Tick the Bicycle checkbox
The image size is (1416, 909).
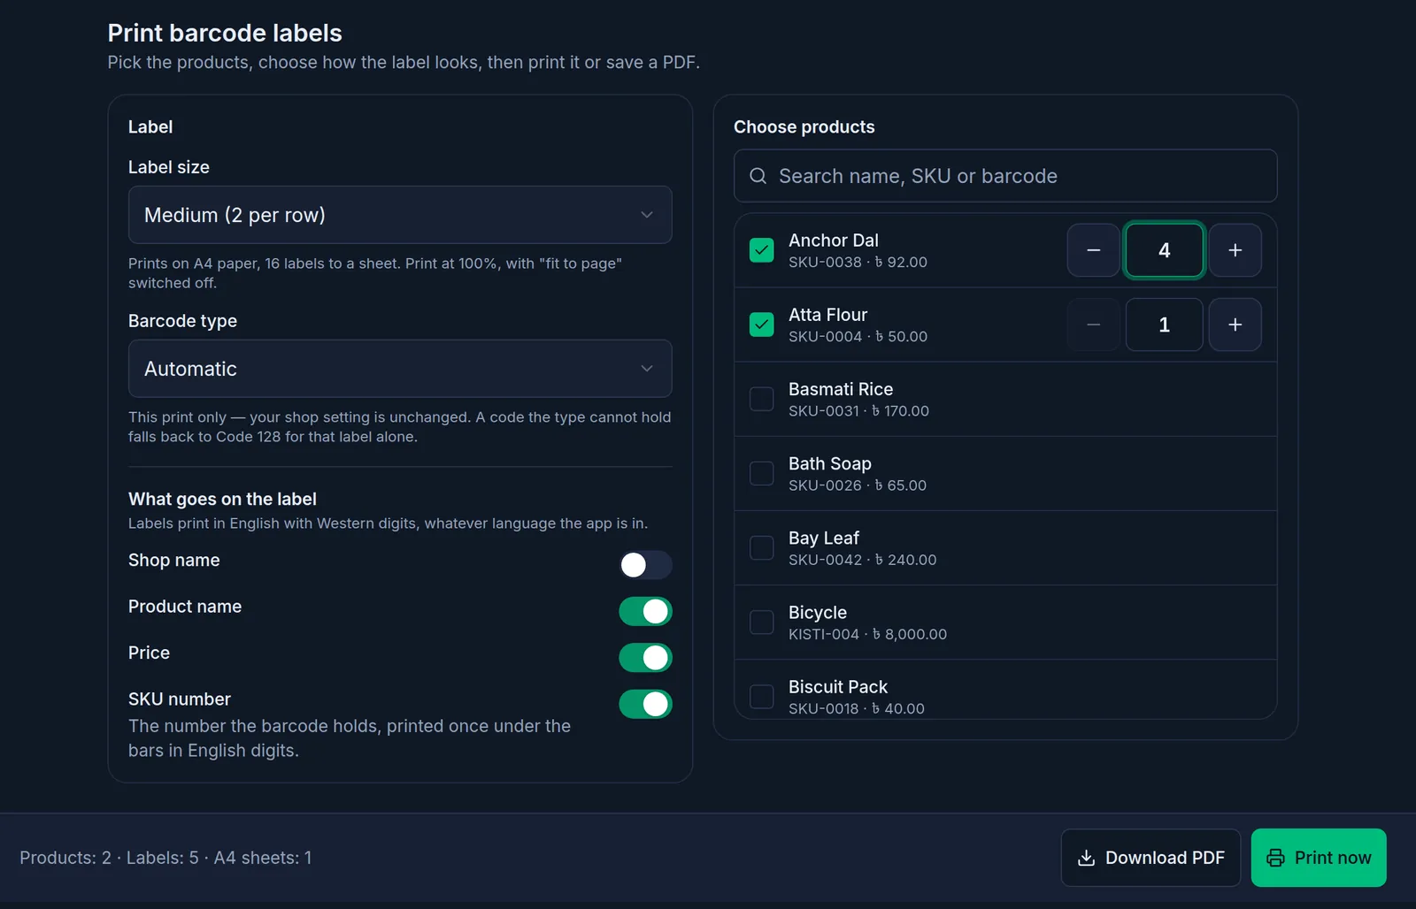pos(761,622)
